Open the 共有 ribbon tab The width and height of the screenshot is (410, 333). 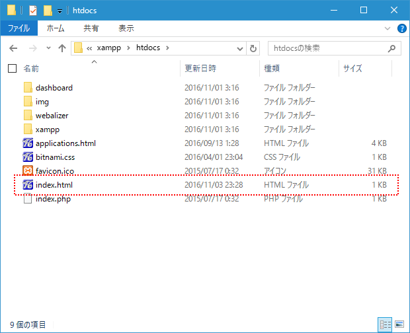point(91,28)
